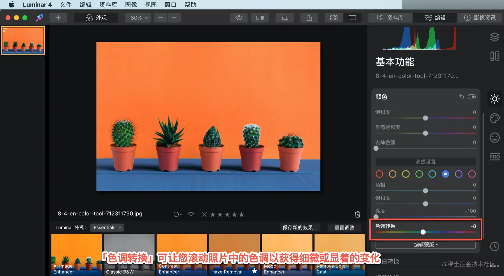The image size is (504, 276).
Task: Open the History clock icon
Action: [495, 246]
